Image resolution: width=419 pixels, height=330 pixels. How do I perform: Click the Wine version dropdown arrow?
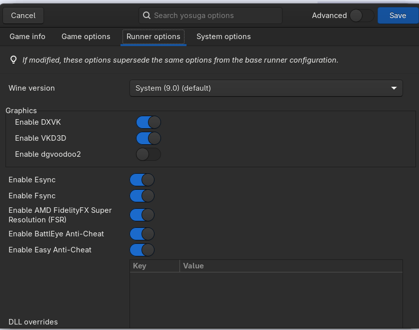coord(394,88)
